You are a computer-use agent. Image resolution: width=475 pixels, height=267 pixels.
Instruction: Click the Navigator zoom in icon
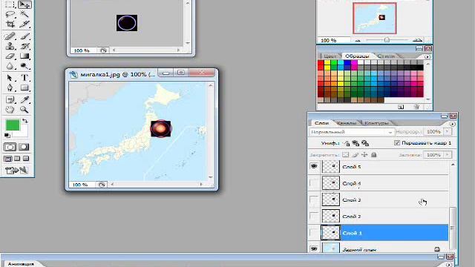tap(417, 40)
